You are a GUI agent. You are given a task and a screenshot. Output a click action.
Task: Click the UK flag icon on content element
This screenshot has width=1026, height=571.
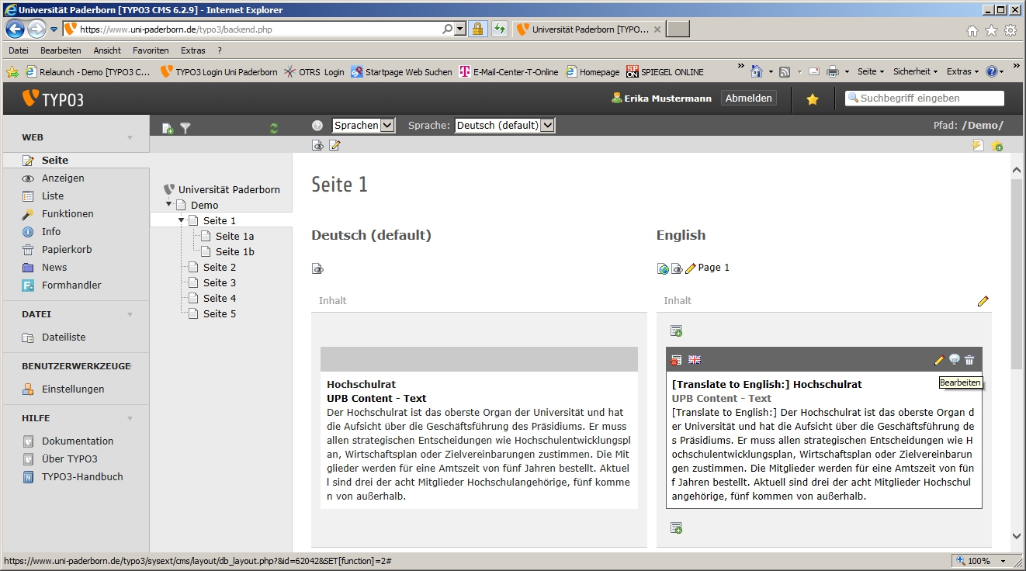point(695,360)
